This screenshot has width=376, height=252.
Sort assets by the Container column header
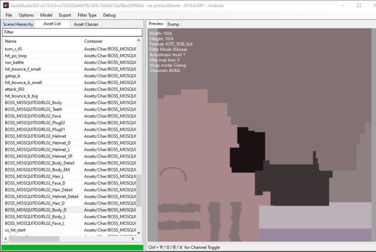click(x=93, y=41)
